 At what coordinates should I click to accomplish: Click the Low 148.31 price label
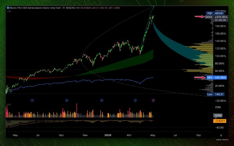[216, 94]
